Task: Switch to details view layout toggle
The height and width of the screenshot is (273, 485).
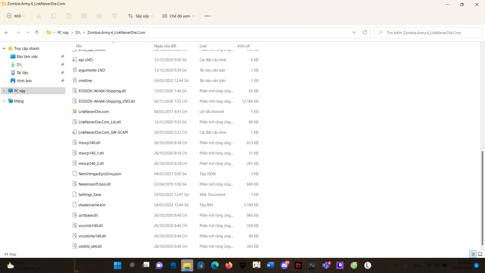Action: (x=473, y=254)
